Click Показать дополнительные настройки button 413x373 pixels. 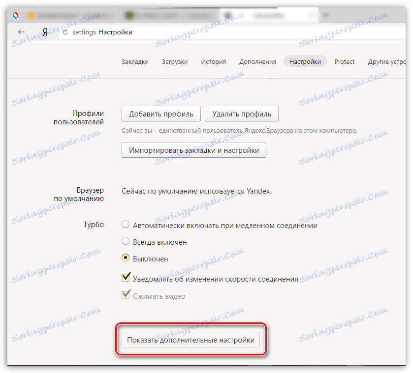click(x=191, y=340)
